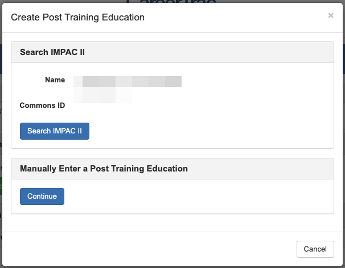Click the partially hidden CareerTrac header behind the dialog

click(171, 2)
